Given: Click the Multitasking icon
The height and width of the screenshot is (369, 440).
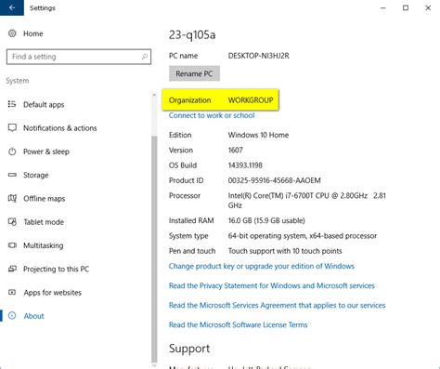Looking at the screenshot, I should pos(12,245).
